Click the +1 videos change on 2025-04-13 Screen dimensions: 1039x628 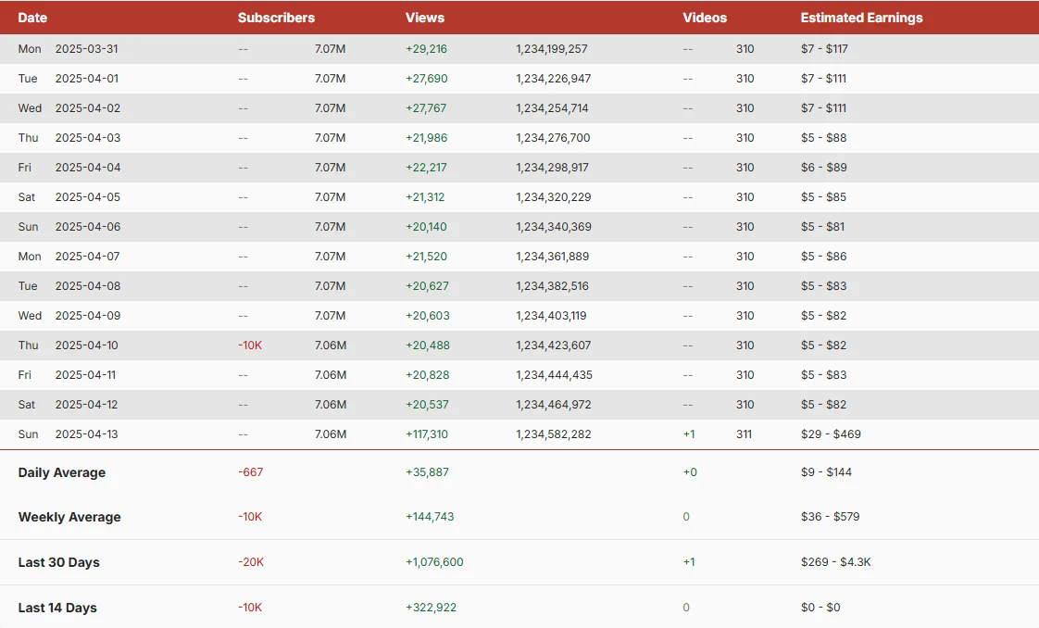pos(689,434)
